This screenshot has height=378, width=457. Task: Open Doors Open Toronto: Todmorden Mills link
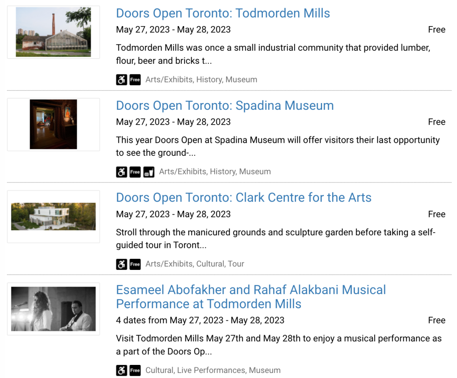pyautogui.click(x=223, y=13)
